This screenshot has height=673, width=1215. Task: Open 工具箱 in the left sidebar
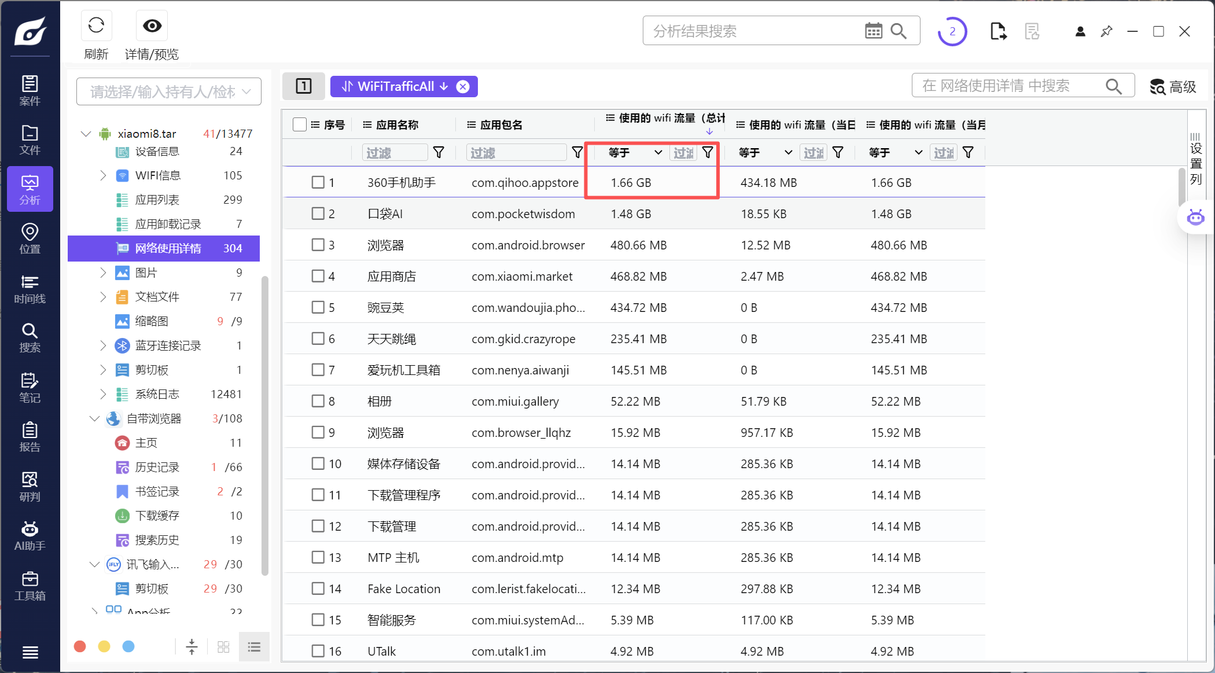[30, 586]
